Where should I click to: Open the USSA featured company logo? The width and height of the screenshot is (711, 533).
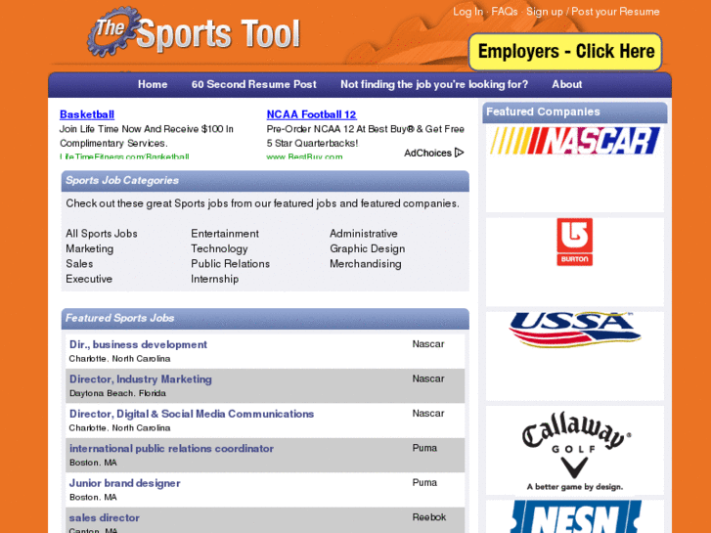pos(574,330)
